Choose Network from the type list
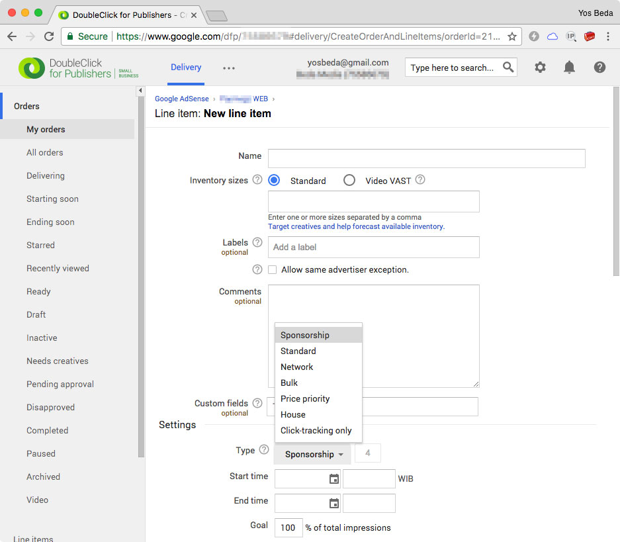 (318, 367)
